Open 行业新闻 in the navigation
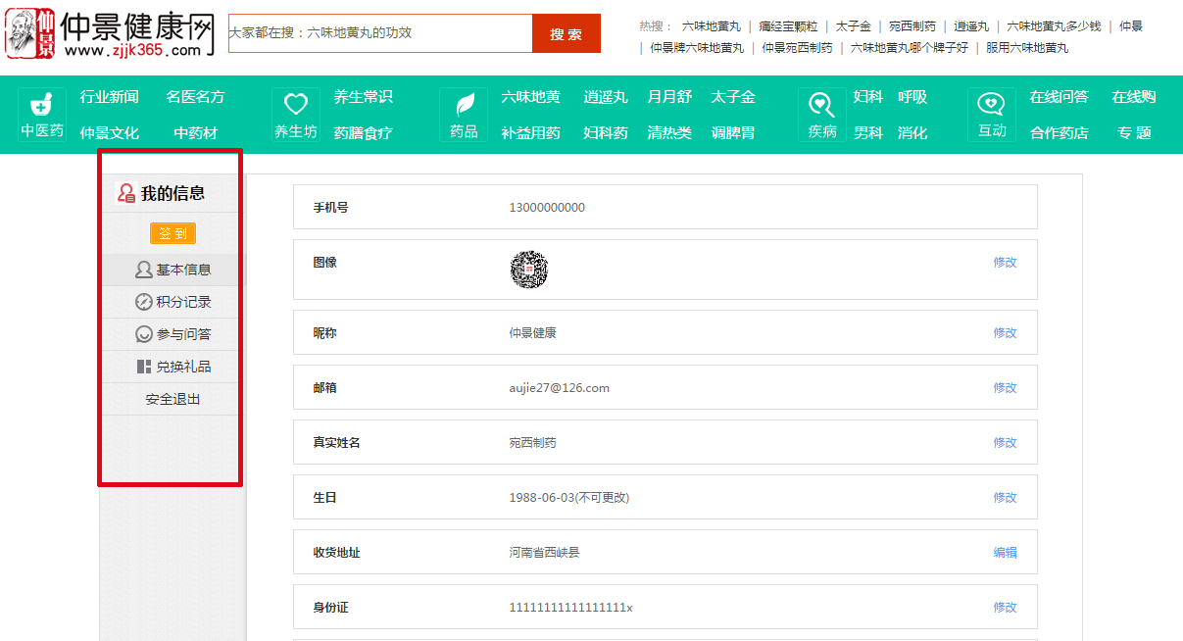1183x641 pixels. 110,97
